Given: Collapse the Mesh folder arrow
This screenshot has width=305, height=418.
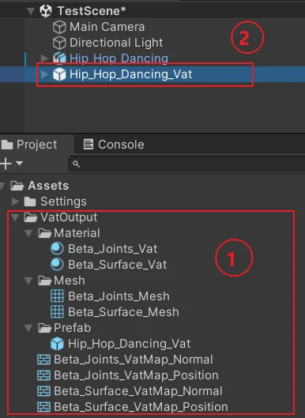Looking at the screenshot, I should point(28,281).
